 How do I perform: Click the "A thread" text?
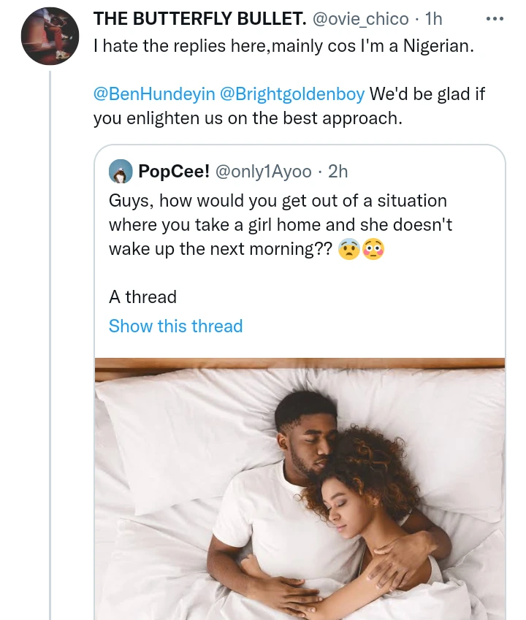click(142, 297)
